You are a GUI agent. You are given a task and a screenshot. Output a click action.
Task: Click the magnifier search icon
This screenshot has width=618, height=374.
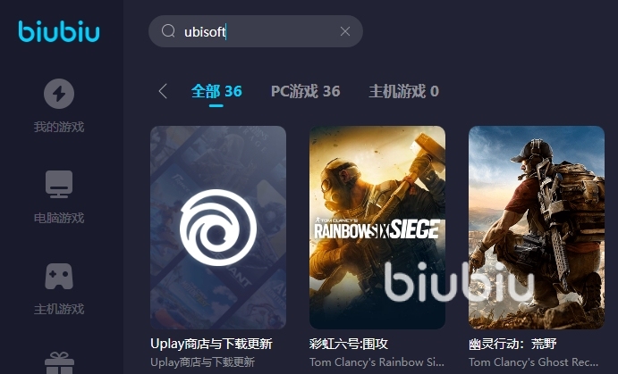click(168, 30)
